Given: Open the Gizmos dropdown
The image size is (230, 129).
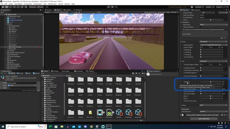Looking at the screenshot, I should (x=175, y=12).
